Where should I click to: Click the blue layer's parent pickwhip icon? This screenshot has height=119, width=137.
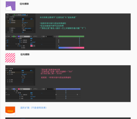44,89
